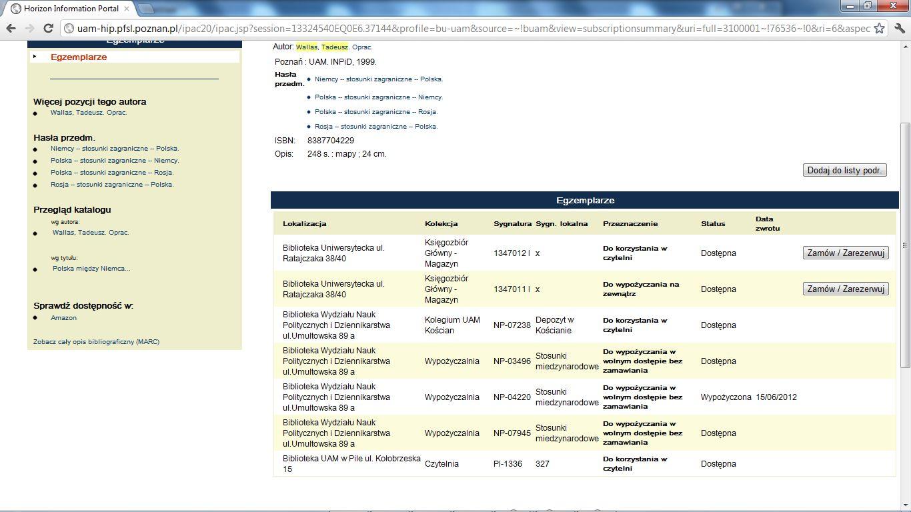Open sidebar subject Polska -- stosunki zagraniczne -- Niemcy
This screenshot has width=911, height=512.
click(115, 160)
